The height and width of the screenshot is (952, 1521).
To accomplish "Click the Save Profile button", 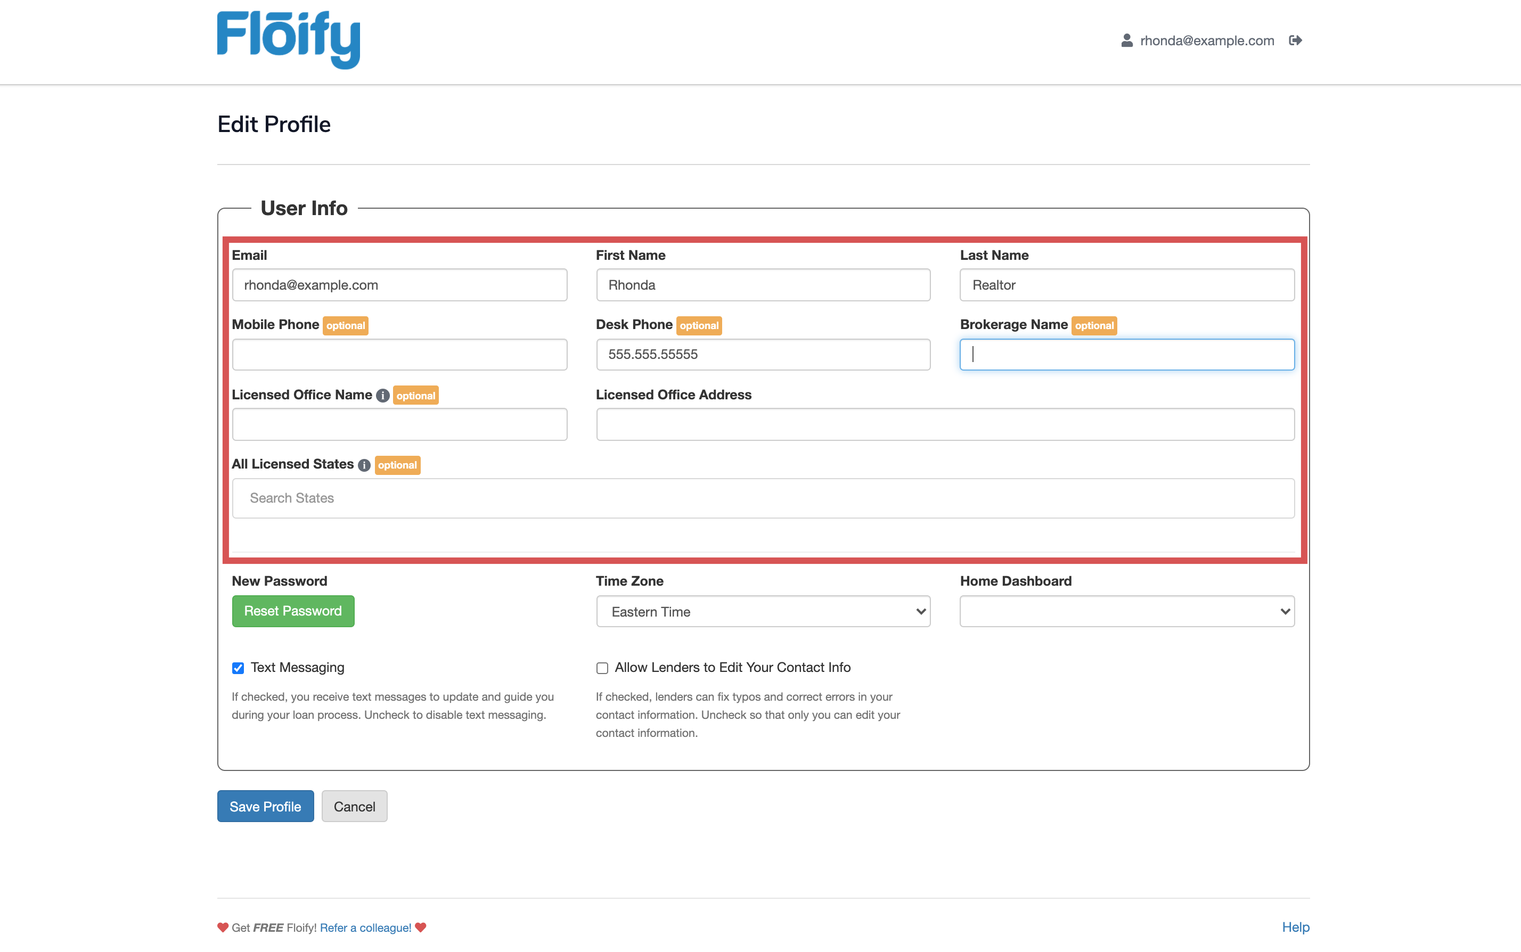I will pyautogui.click(x=265, y=806).
